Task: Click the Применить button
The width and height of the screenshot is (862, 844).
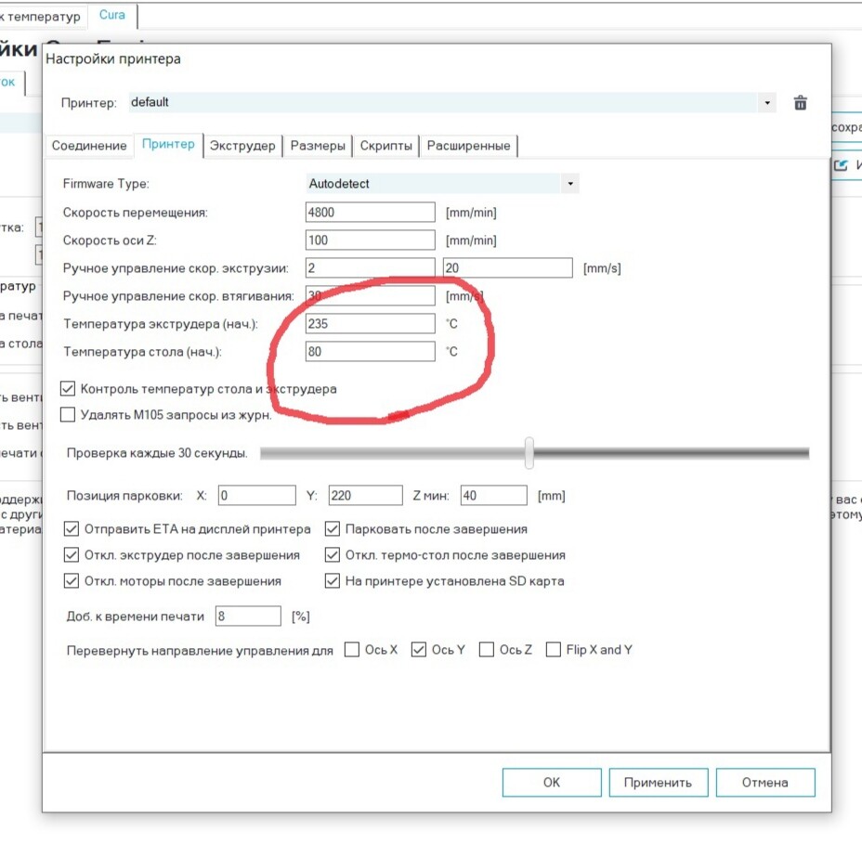Action: [658, 783]
